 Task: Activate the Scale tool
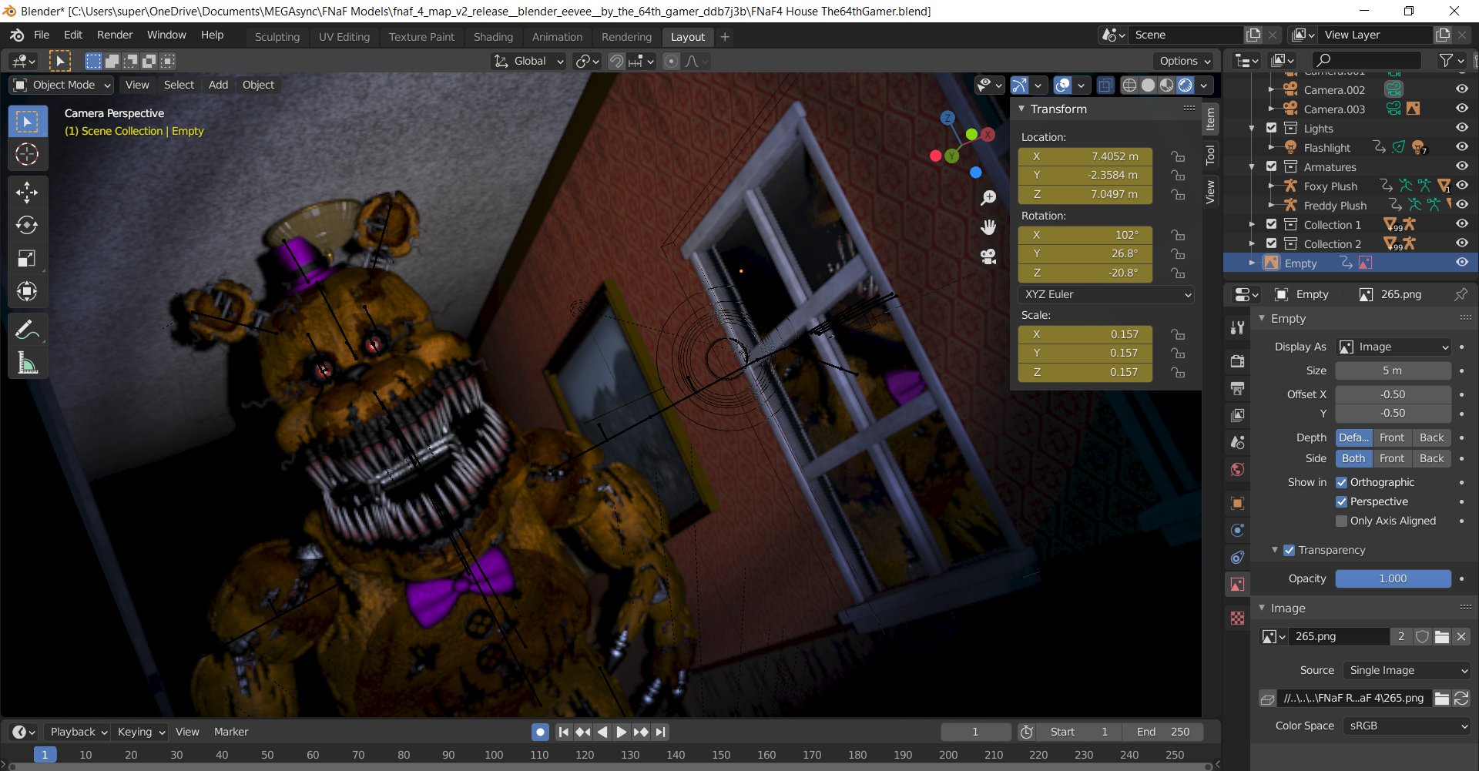(28, 259)
